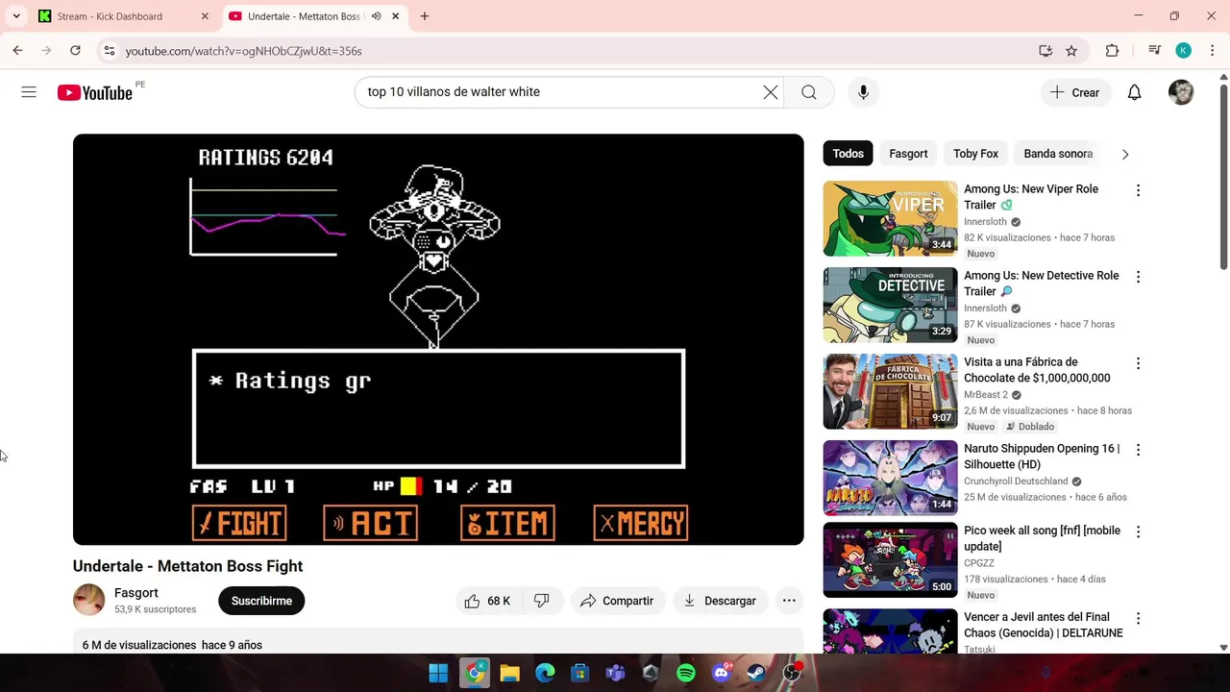Image resolution: width=1230 pixels, height=692 pixels.
Task: Select the Banda sonora filter chip
Action: point(1058,154)
